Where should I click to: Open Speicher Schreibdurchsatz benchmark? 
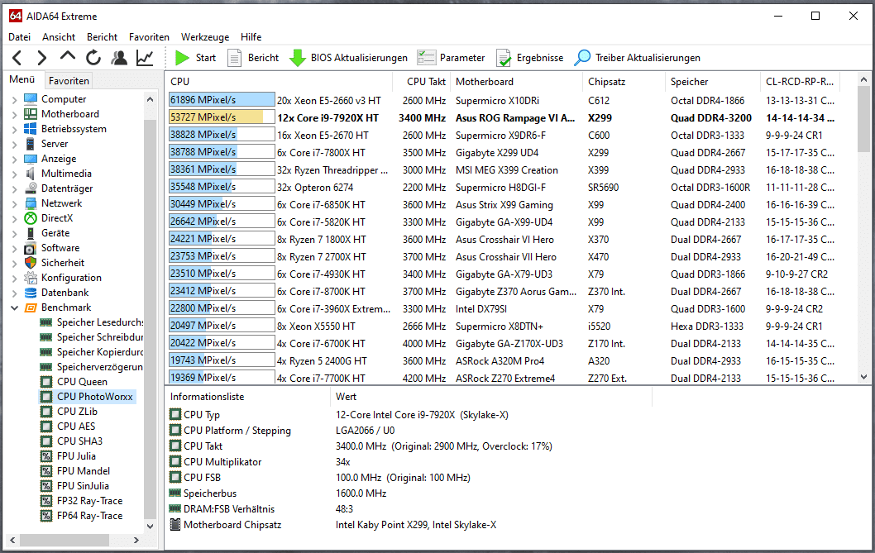click(92, 337)
